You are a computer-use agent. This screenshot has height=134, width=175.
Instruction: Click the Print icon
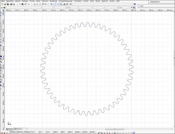(x=11, y=4)
